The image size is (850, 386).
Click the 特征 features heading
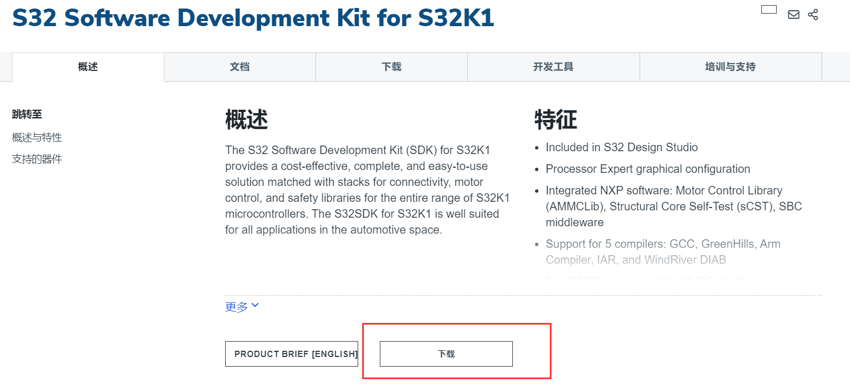(562, 120)
